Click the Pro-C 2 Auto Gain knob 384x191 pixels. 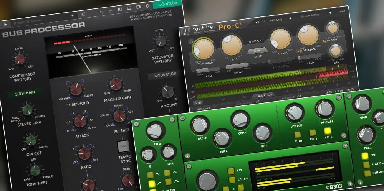(x=332, y=28)
